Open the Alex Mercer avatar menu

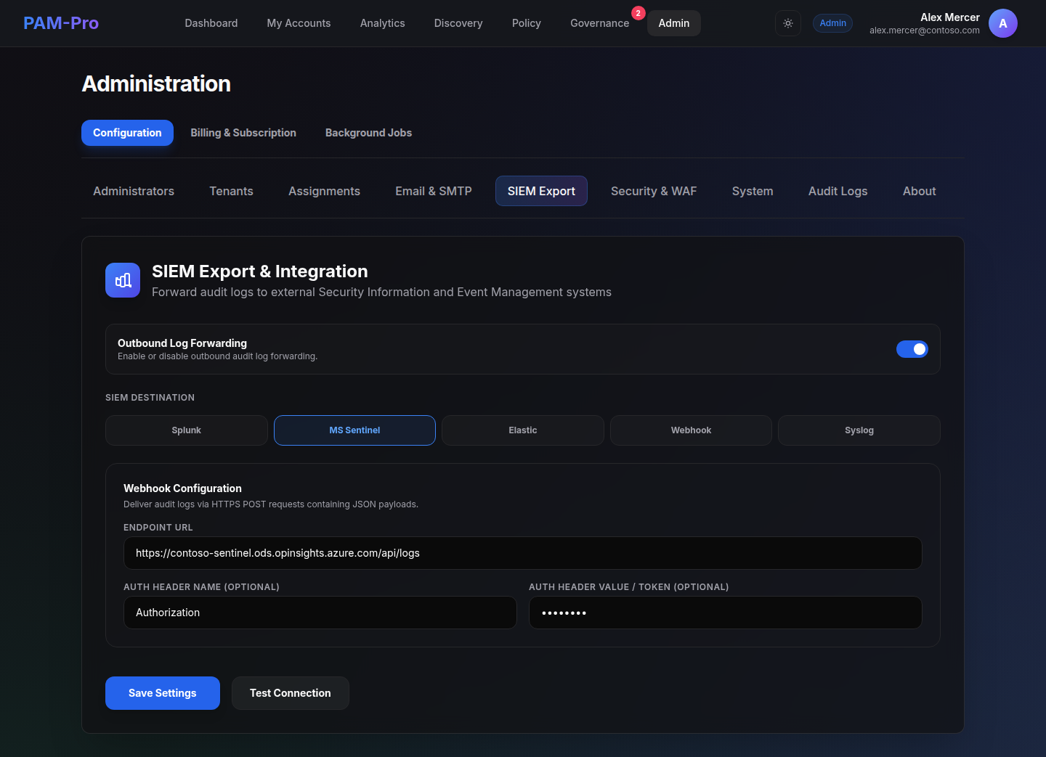tap(1003, 23)
